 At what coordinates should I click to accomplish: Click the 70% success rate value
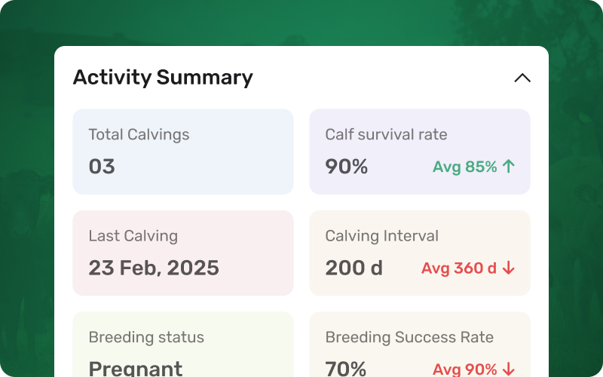[346, 368]
